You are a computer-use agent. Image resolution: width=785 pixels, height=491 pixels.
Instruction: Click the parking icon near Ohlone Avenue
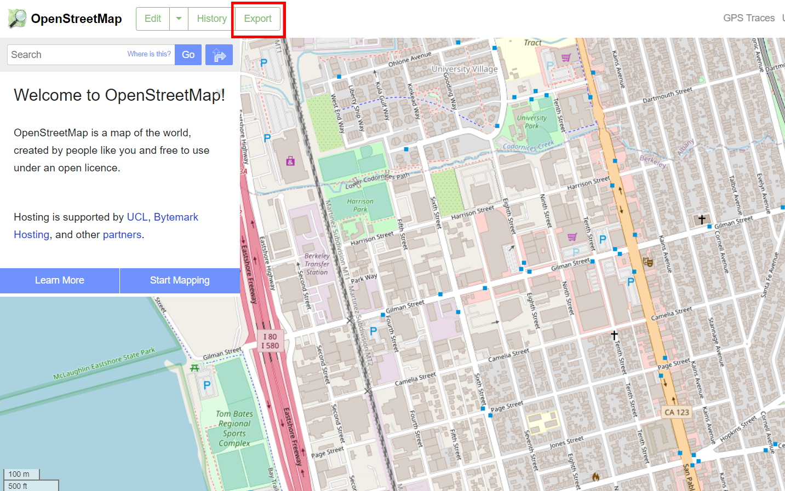[263, 62]
